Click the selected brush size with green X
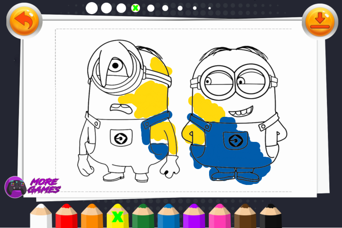This screenshot has width=342, height=228. [135, 8]
